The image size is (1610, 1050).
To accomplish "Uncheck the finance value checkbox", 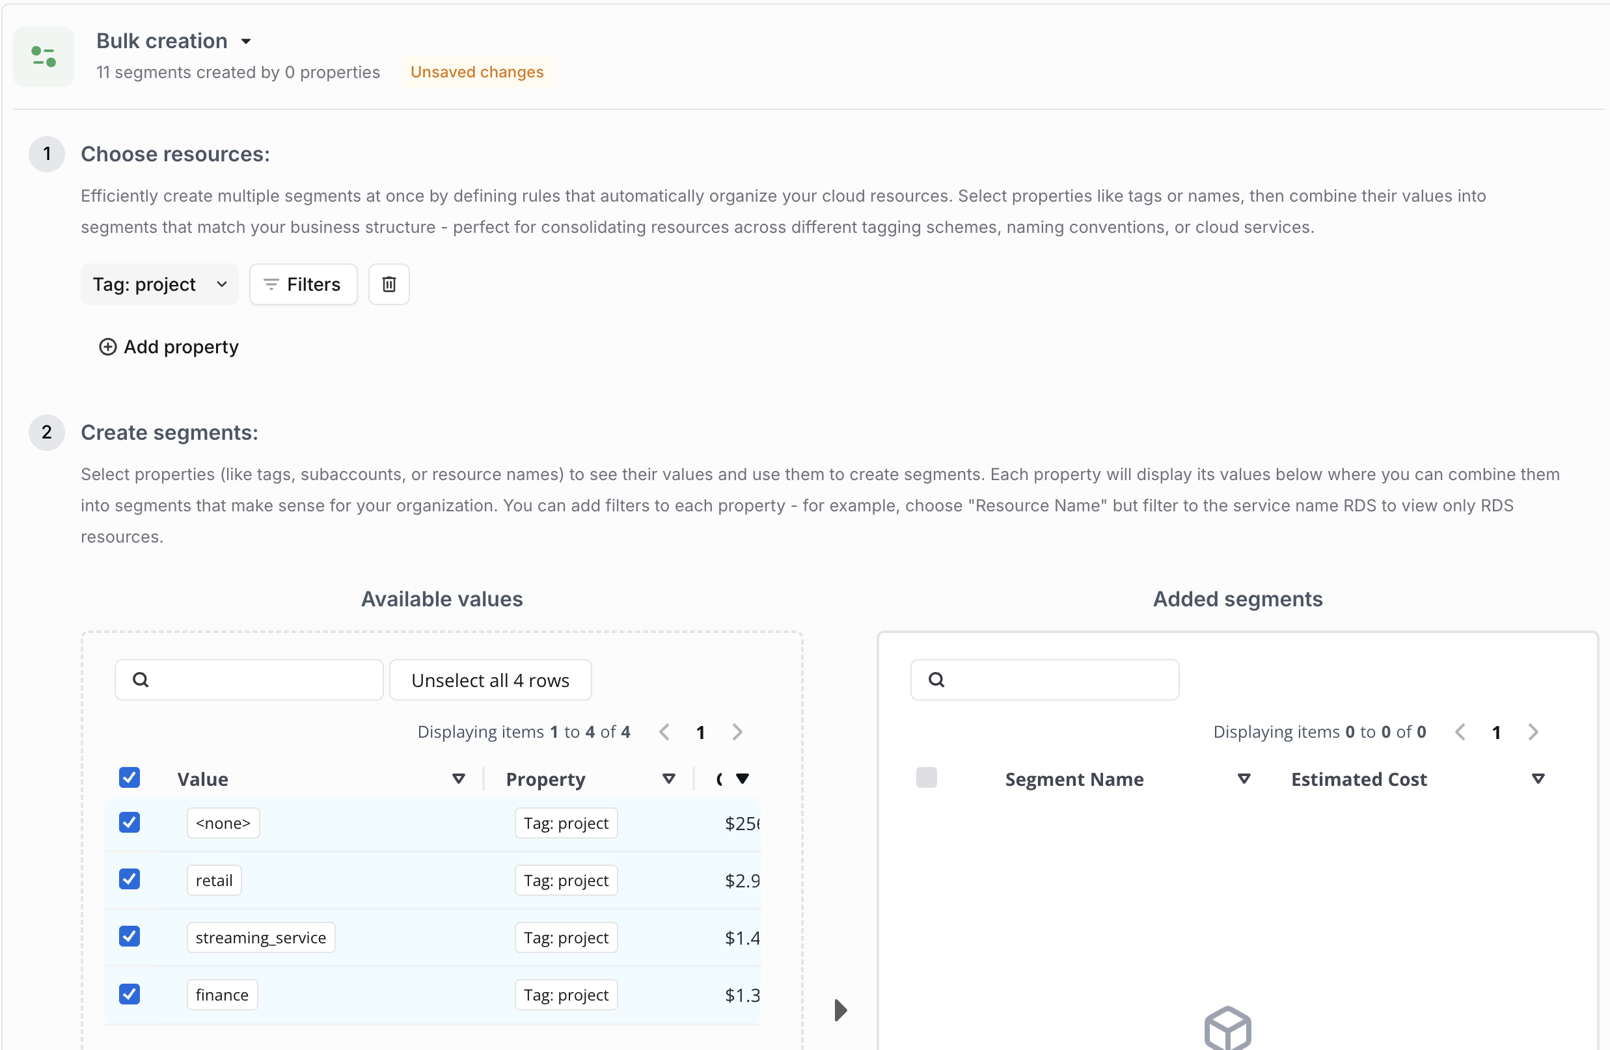I will click(130, 994).
